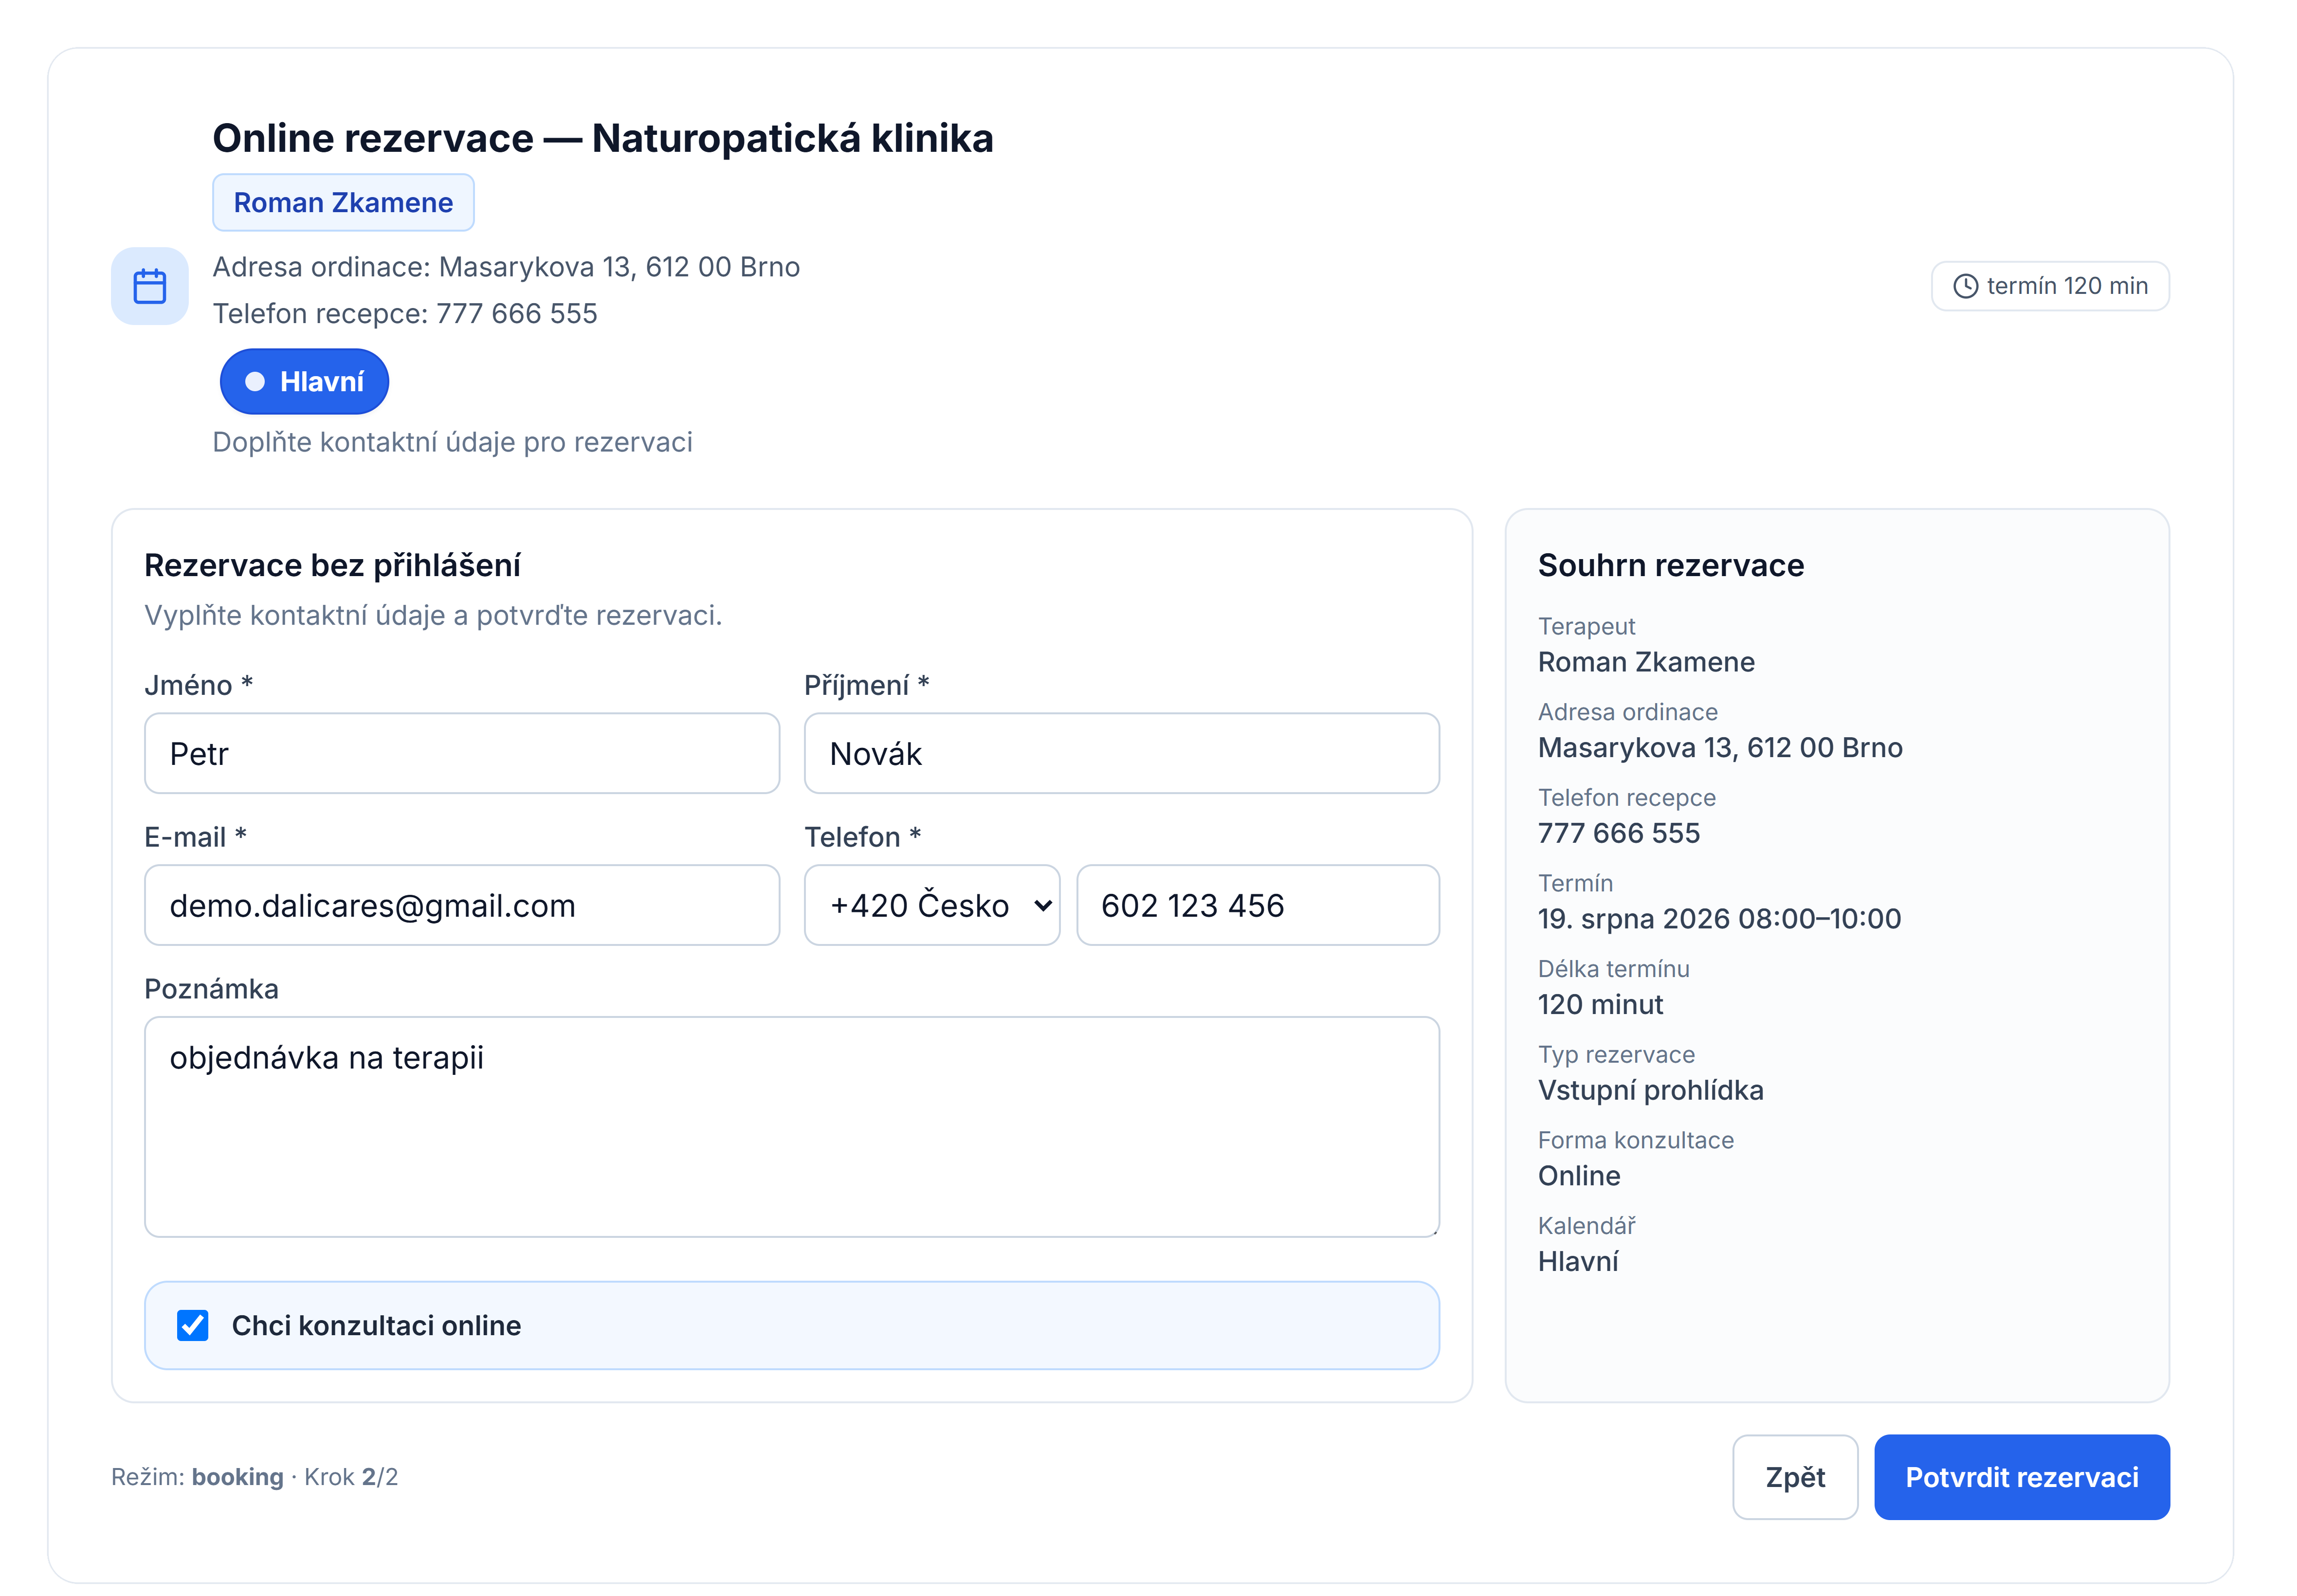Click the calendar icon beside the clinic address

pos(149,286)
